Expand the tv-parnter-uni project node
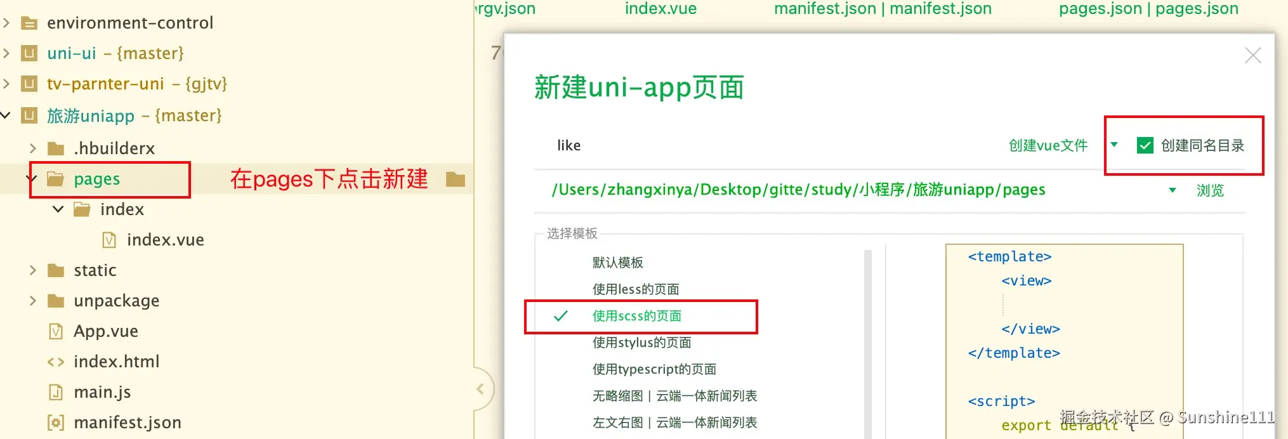 coord(6,84)
